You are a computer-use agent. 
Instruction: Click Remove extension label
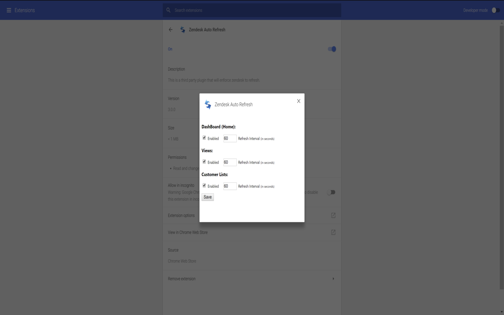[182, 279]
